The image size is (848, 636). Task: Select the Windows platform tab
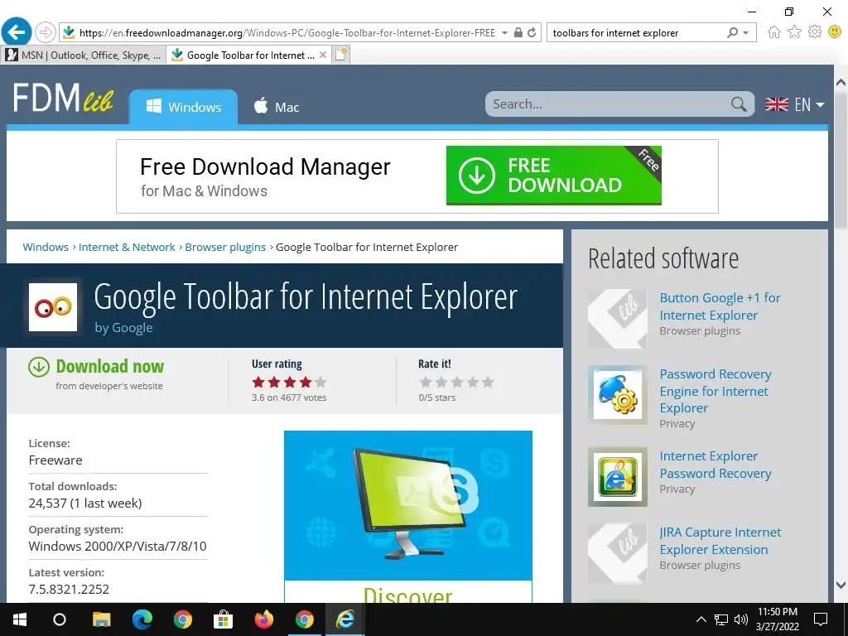[x=183, y=107]
